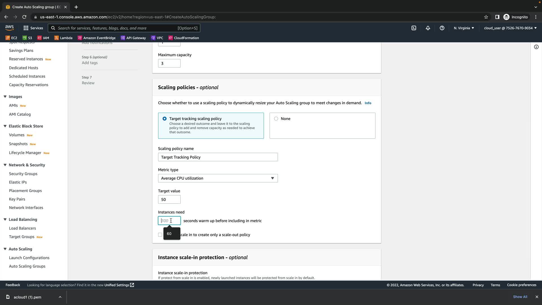This screenshot has width=542, height=305.
Task: Open the Metric type dropdown
Action: click(x=218, y=178)
